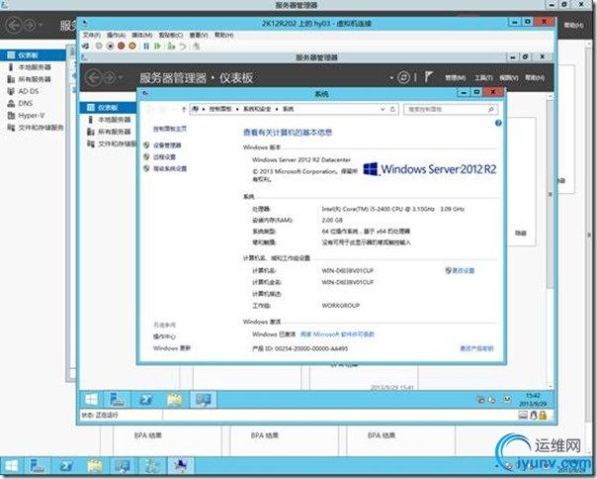The height and width of the screenshot is (479, 597).
Task: Click the scrollbar of the inner Server Manager window
Action: (x=550, y=195)
